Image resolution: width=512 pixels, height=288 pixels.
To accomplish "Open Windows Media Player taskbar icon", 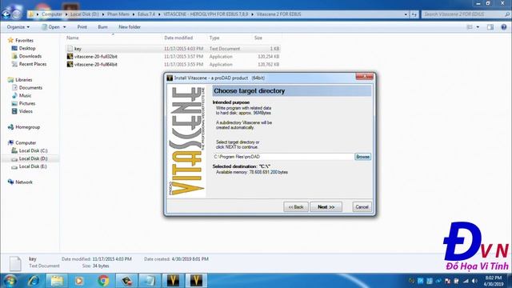I will pyautogui.click(x=78, y=281).
